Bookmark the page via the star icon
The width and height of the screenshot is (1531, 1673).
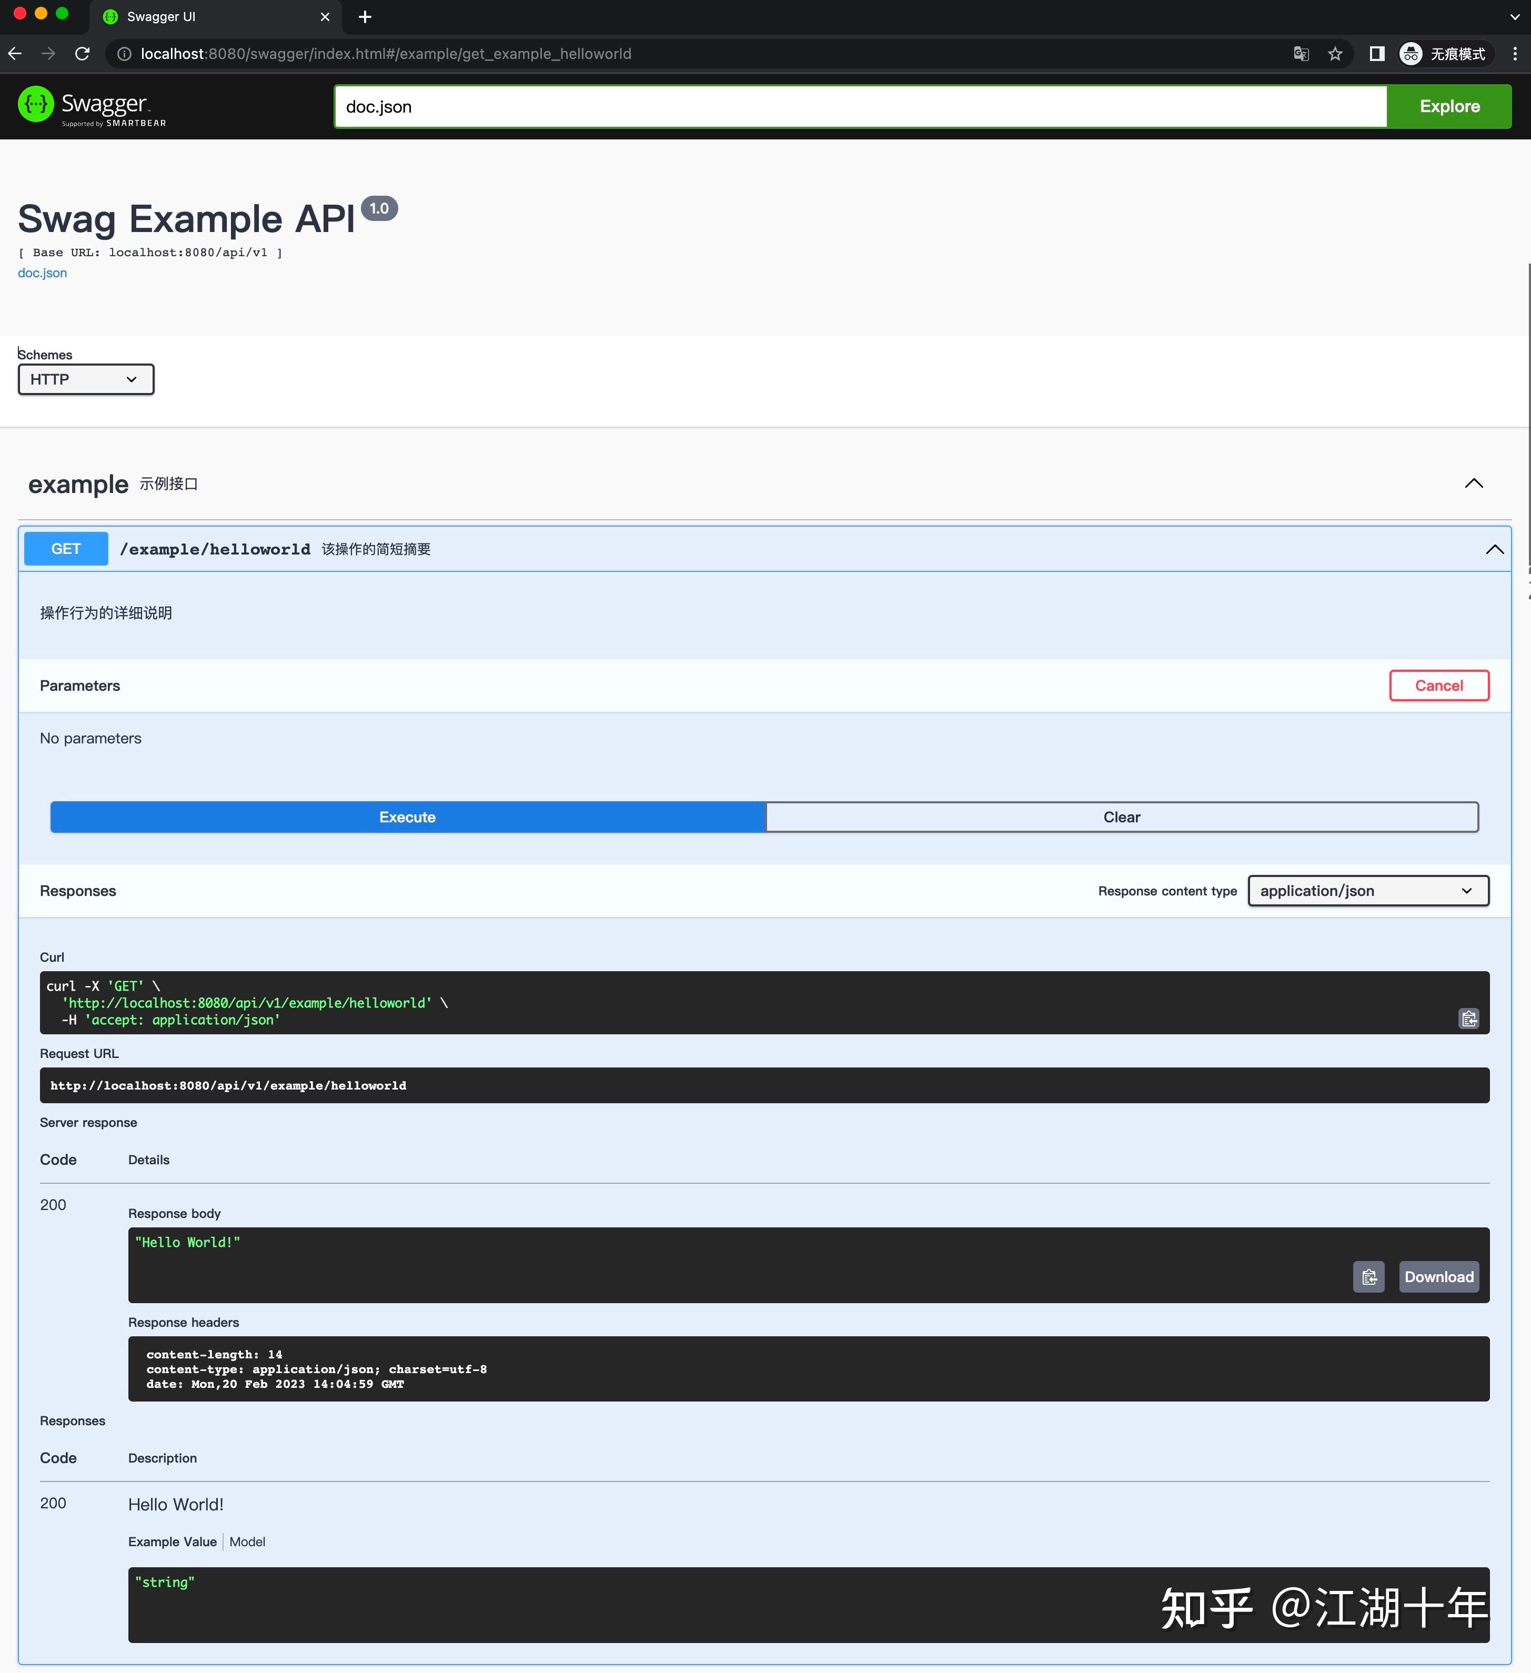(1335, 53)
